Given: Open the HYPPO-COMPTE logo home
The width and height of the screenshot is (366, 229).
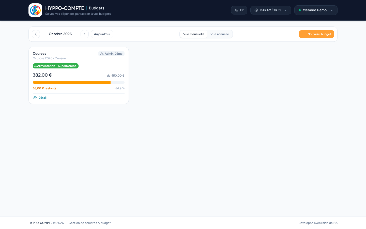Looking at the screenshot, I should [x=35, y=10].
